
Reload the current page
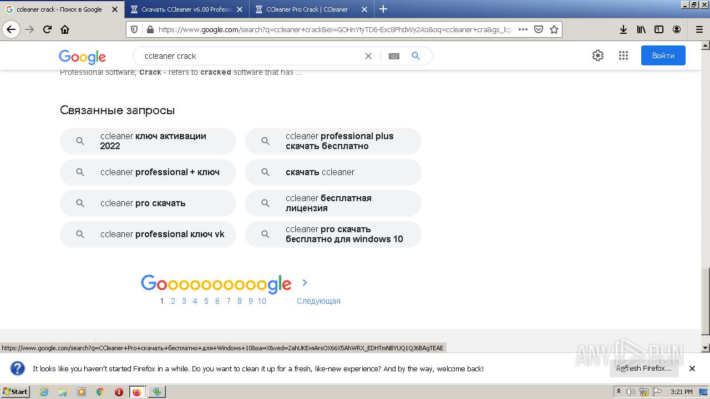(x=47, y=29)
